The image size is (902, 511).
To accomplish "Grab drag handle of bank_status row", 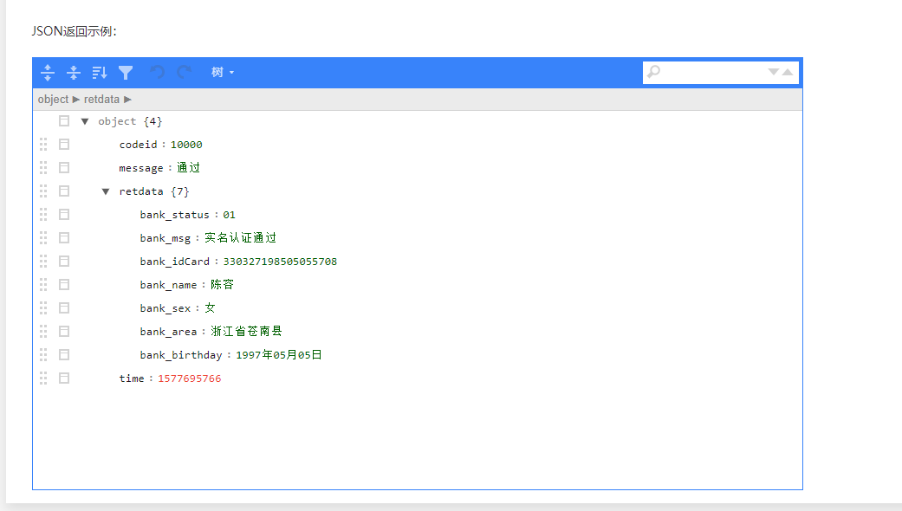I will tap(43, 215).
